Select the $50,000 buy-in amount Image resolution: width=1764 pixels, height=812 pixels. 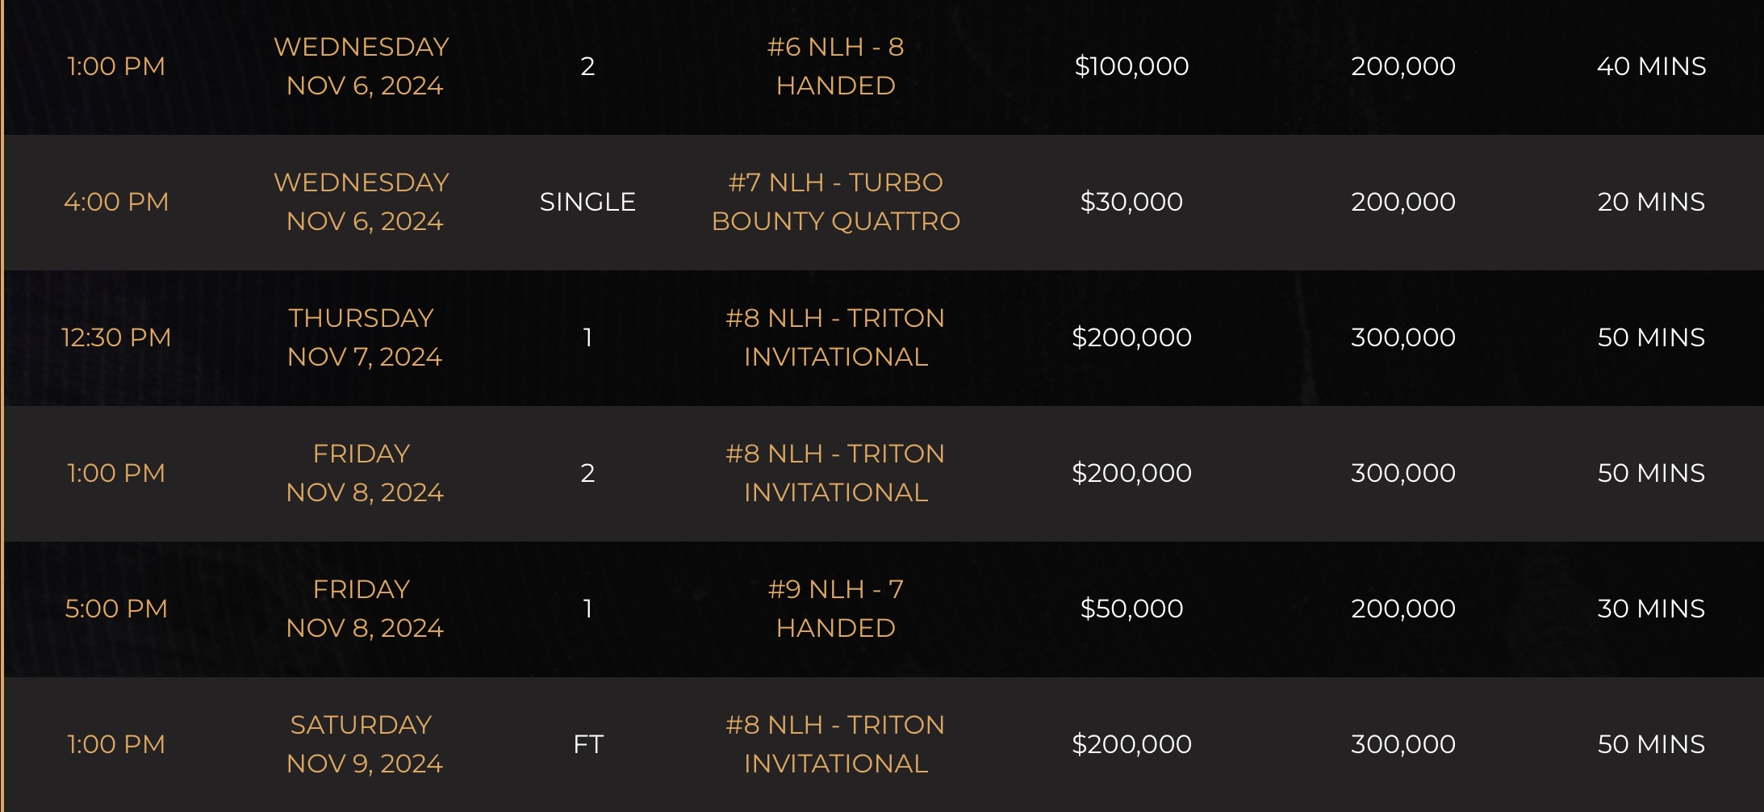click(1131, 609)
